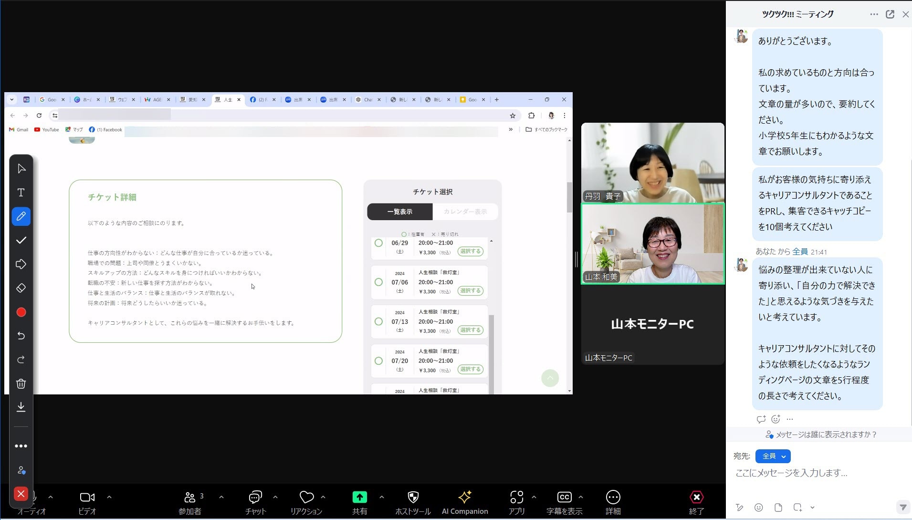Select the 07/13 ticket radio button

point(378,321)
